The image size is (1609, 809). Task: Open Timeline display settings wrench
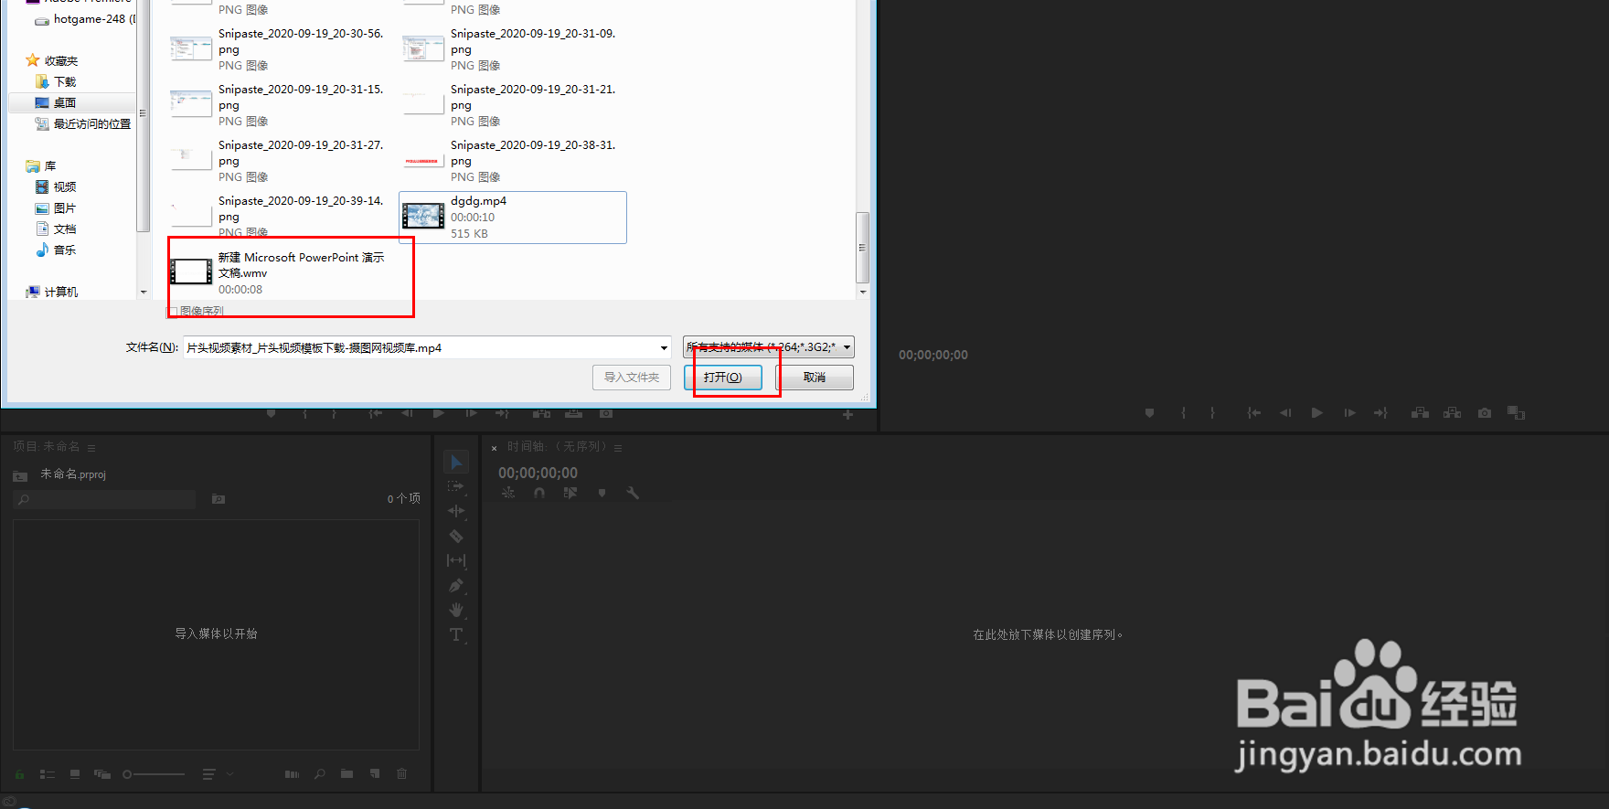click(633, 493)
